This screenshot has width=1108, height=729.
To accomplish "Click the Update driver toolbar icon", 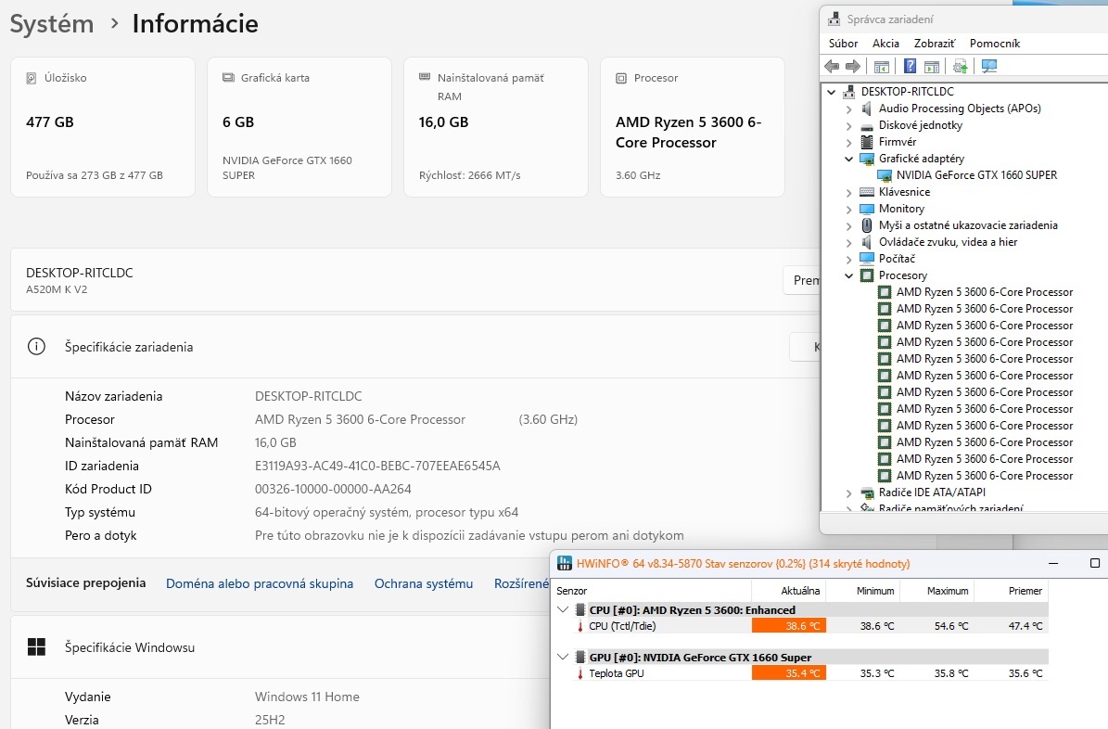I will click(960, 66).
